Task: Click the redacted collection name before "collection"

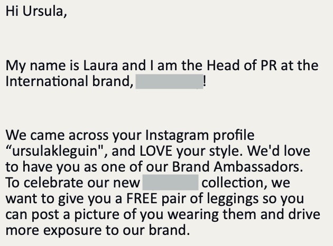Action: point(170,183)
